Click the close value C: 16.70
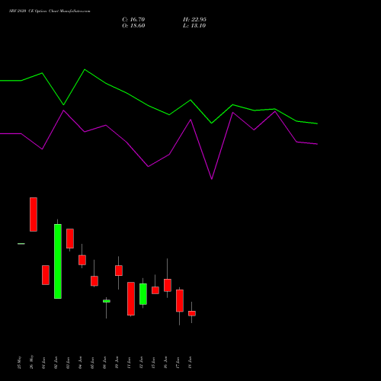 pos(133,20)
